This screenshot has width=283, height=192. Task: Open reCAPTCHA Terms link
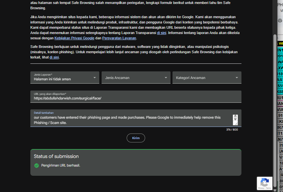tap(268, 188)
